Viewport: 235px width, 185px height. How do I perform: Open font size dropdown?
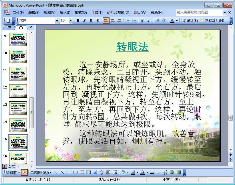coord(71,21)
